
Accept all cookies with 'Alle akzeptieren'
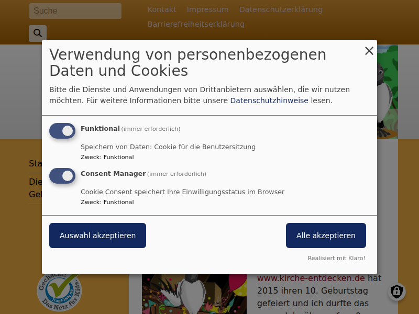(x=326, y=235)
